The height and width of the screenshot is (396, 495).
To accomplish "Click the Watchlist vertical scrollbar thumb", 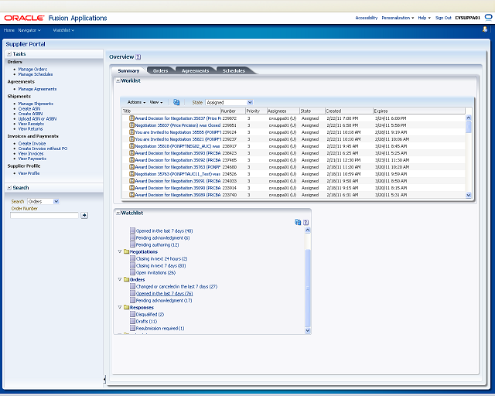I will point(308,288).
